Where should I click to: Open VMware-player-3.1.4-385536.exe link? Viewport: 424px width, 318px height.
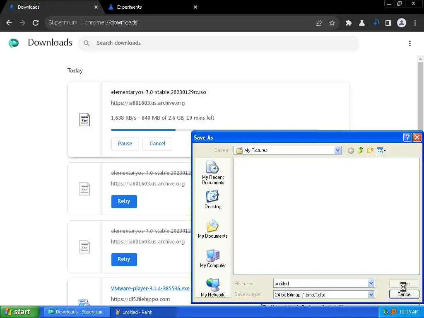point(150,288)
